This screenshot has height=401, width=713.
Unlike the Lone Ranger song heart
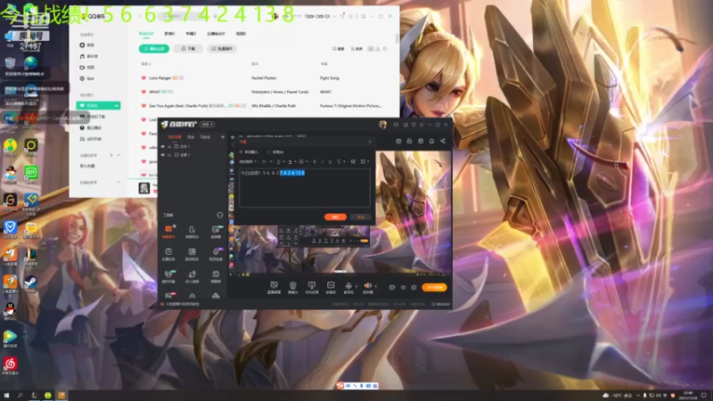pyautogui.click(x=143, y=78)
